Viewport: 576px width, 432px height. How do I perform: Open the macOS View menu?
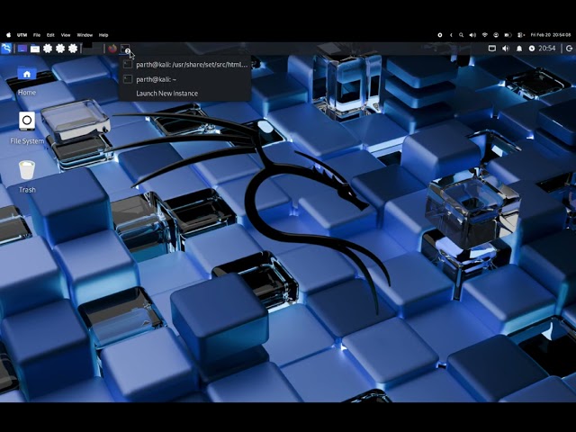(x=66, y=35)
